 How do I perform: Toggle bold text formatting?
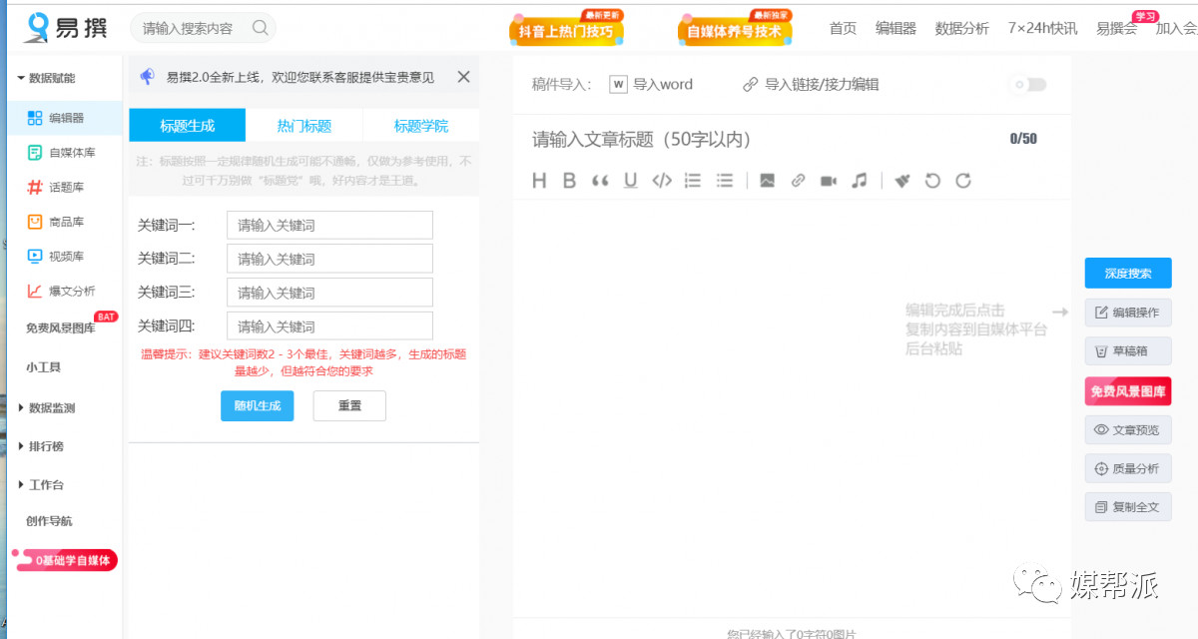(x=569, y=181)
